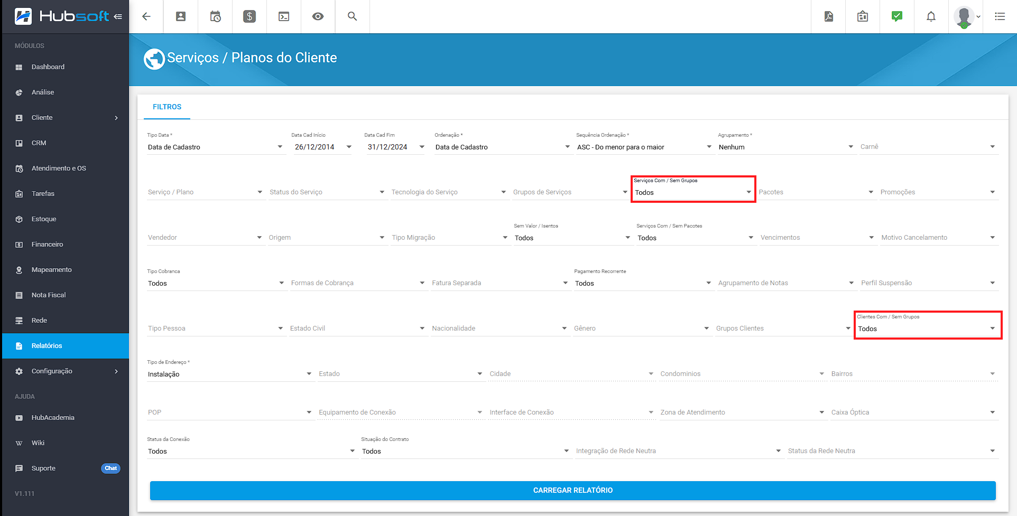Open Carnê dropdown
The image size is (1017, 516).
click(x=928, y=147)
